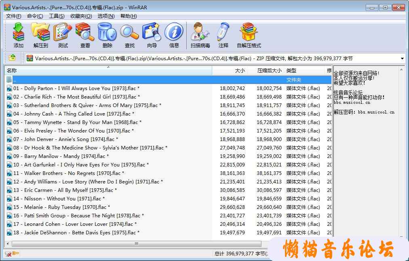This screenshot has height=261, width=409.
Task: Click the drive icon in status bar
Action: [x=8, y=253]
